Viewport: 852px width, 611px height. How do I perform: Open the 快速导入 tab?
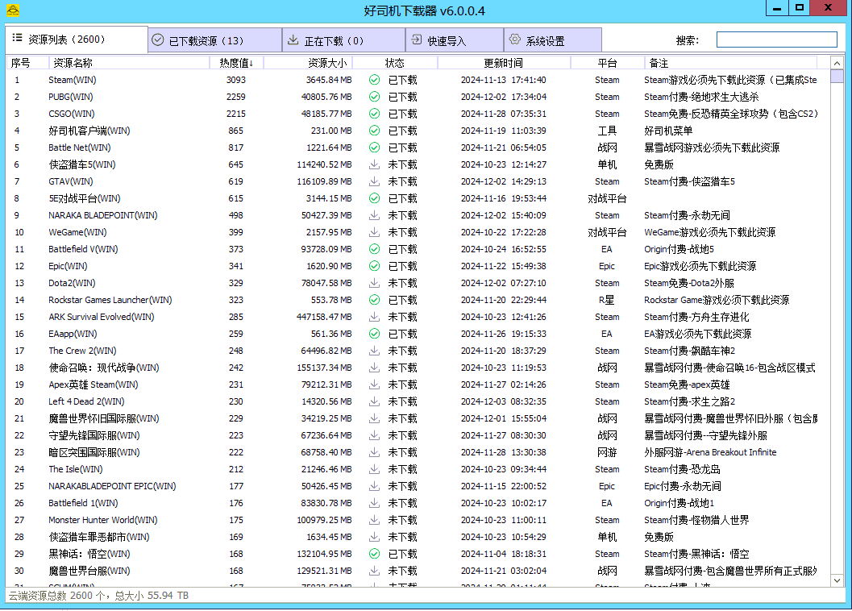455,40
